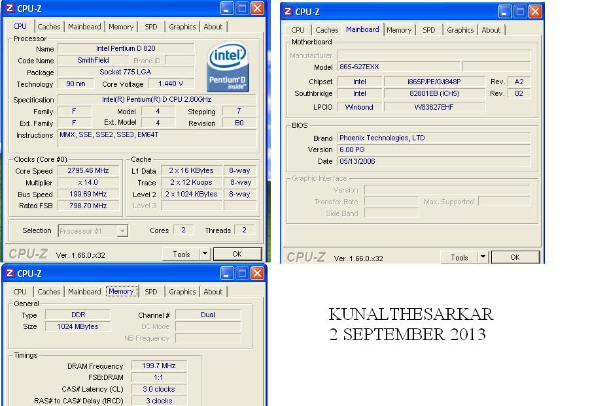Click the i865P/PE/G/i848P chipset value
The width and height of the screenshot is (607, 406).
434,82
